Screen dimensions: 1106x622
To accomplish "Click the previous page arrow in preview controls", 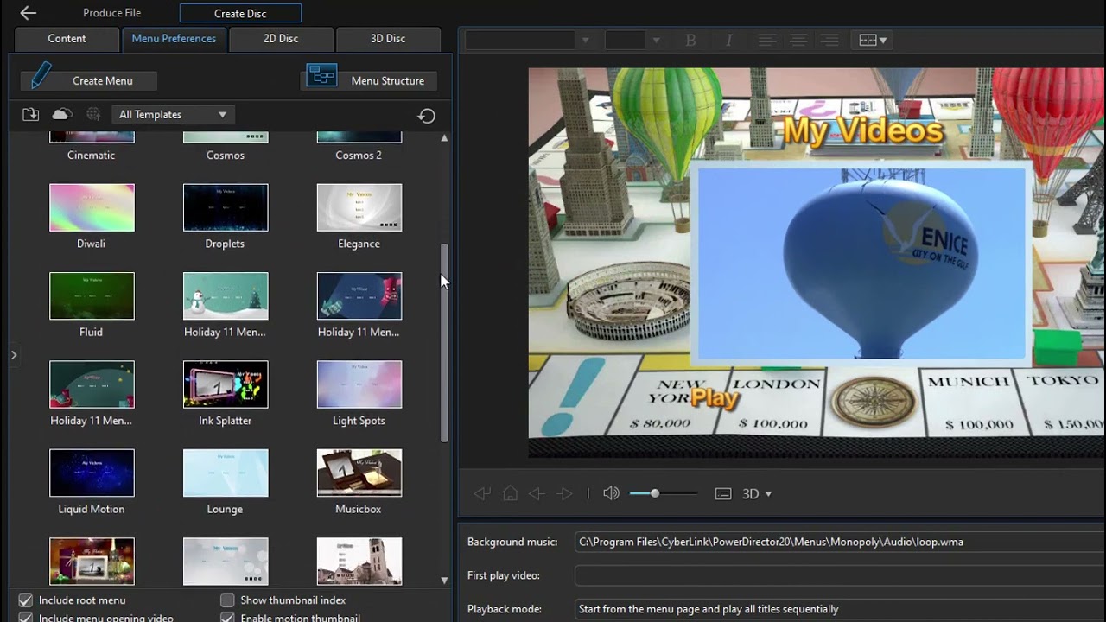I will (482, 493).
